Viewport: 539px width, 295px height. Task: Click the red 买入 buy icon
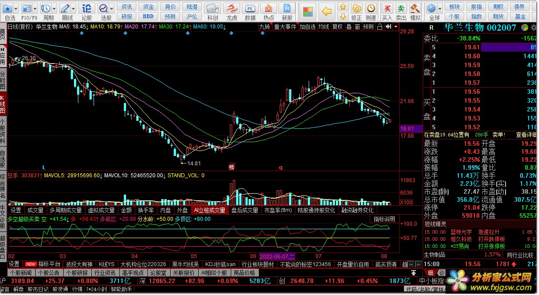coord(388,8)
